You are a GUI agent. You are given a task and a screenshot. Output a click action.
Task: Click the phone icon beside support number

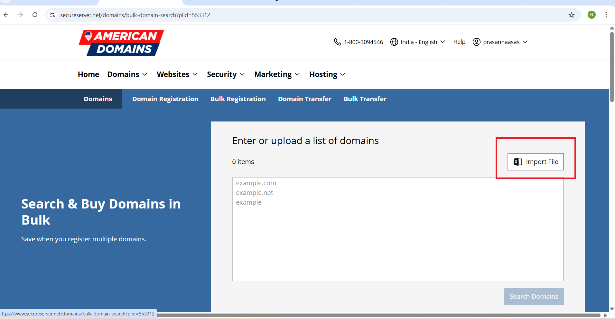point(337,42)
